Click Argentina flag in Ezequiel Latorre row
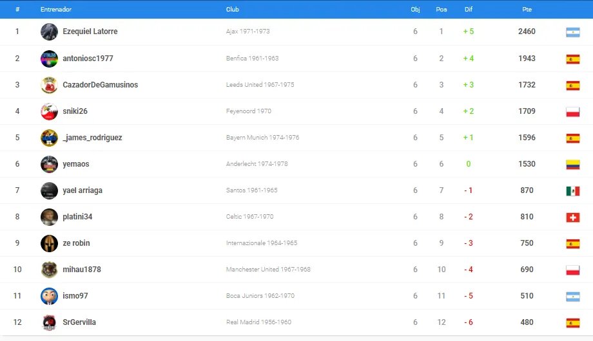Viewport: 593px width, 341px height. (573, 32)
